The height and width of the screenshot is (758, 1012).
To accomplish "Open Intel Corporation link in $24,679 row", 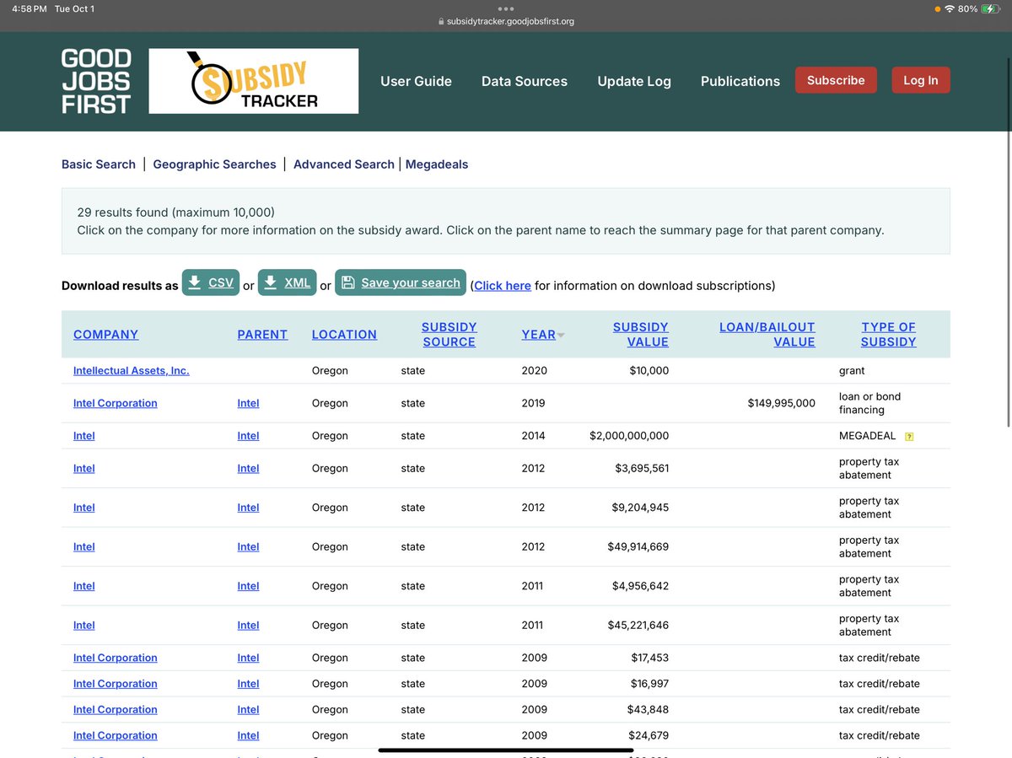I will click(x=116, y=735).
